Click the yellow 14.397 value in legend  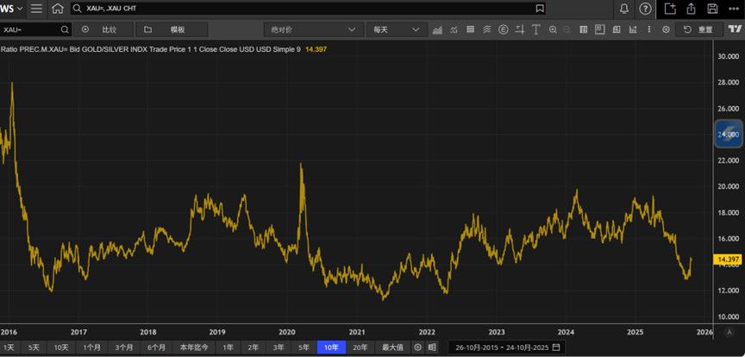[316, 49]
